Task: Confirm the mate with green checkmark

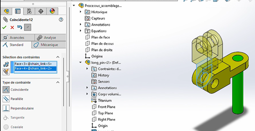Action: coord(4,27)
